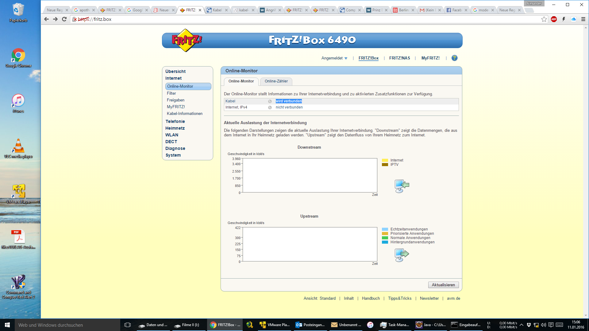Expand the Telefonie menu section
Image resolution: width=589 pixels, height=331 pixels.
click(175, 121)
